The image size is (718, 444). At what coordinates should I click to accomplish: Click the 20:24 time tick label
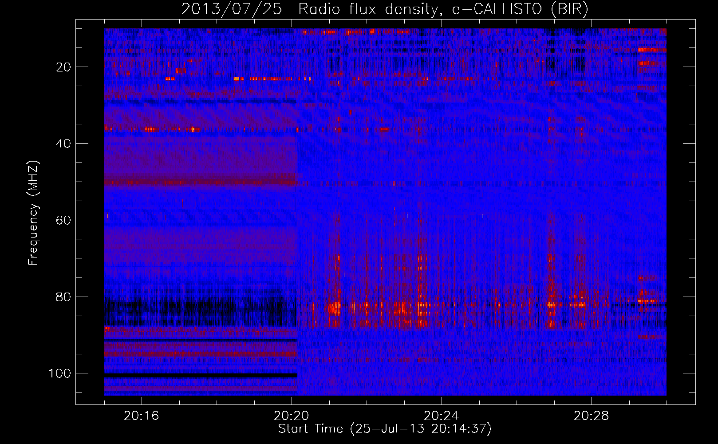[x=441, y=416]
